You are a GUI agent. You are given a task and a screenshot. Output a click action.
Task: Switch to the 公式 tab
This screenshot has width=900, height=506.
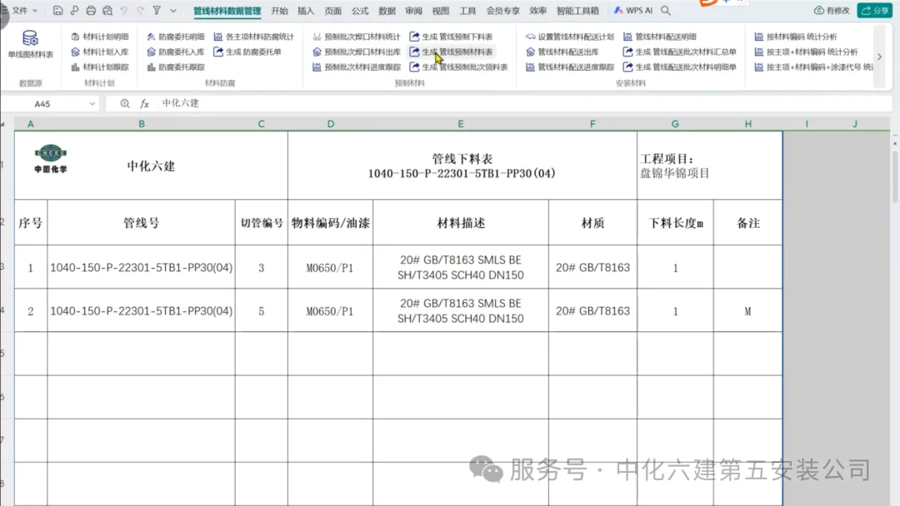pyautogui.click(x=360, y=10)
